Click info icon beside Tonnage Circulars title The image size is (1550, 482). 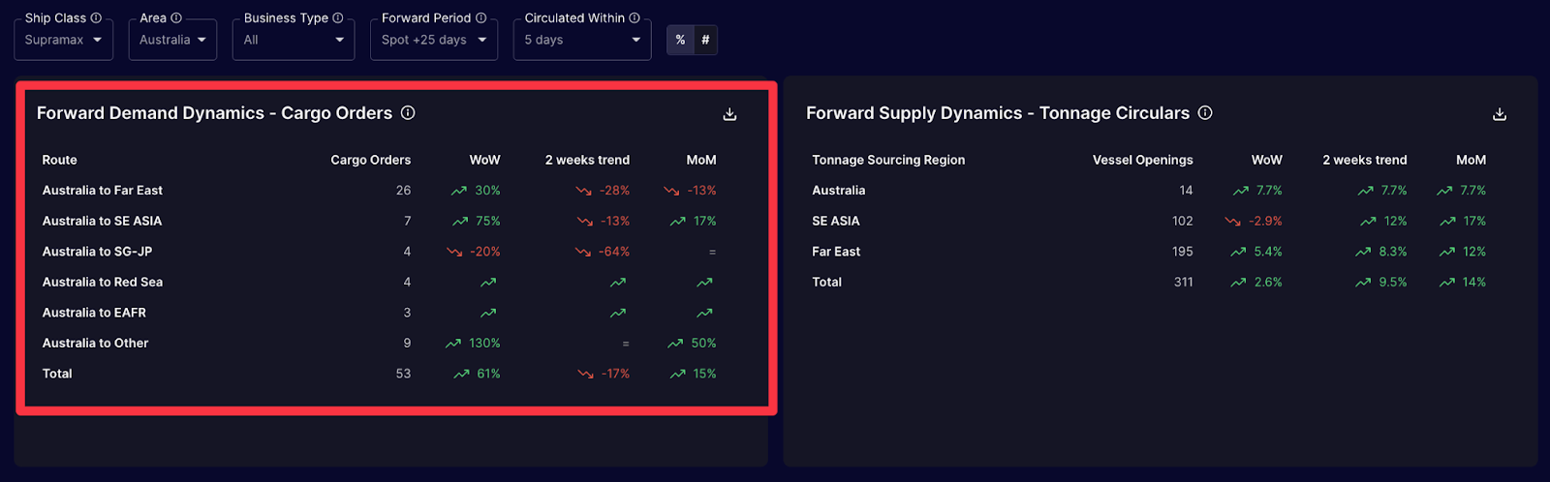point(1205,113)
